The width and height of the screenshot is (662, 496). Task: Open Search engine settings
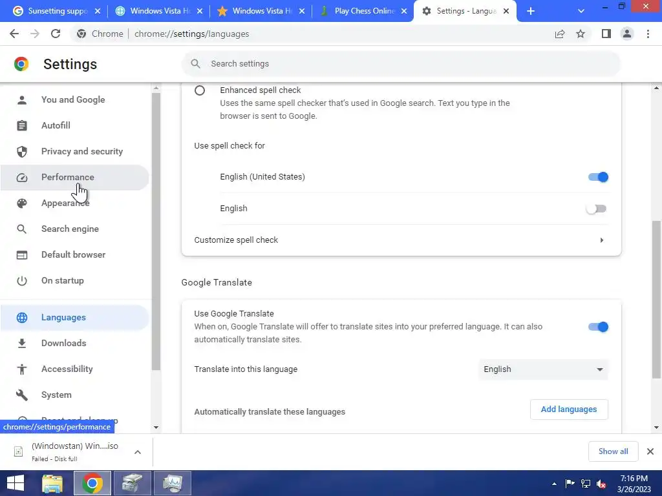(x=74, y=229)
